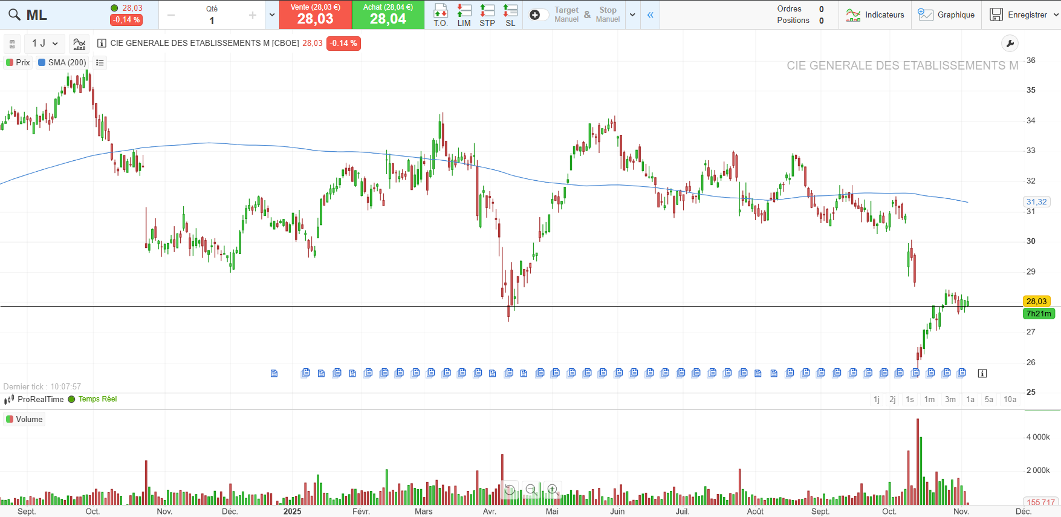Open chart settings wrench icon
Image resolution: width=1061 pixels, height=517 pixels.
point(1010,44)
